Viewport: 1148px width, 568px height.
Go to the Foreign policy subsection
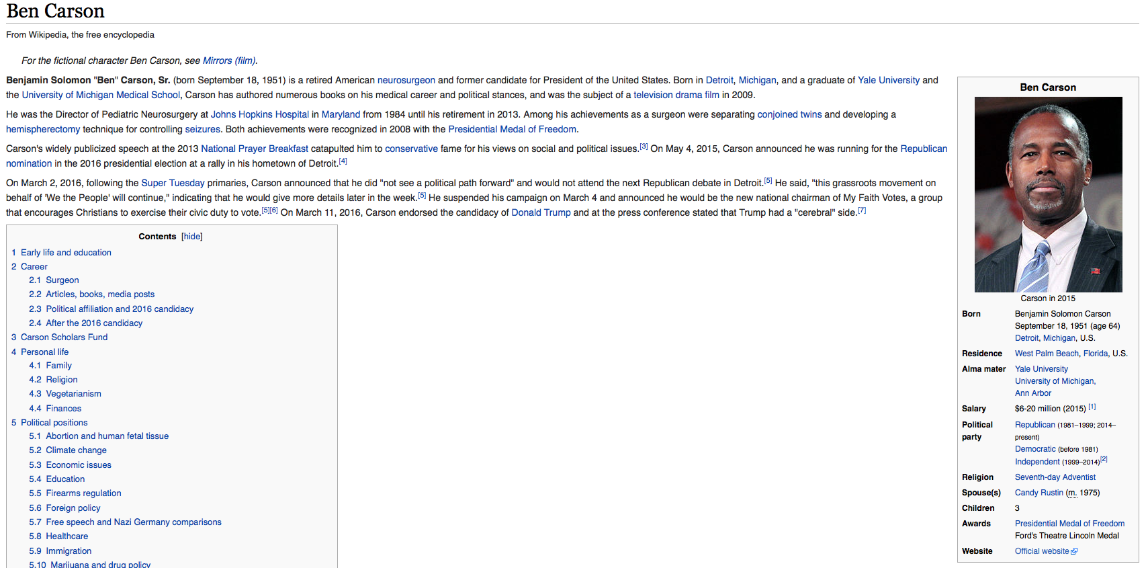click(73, 508)
